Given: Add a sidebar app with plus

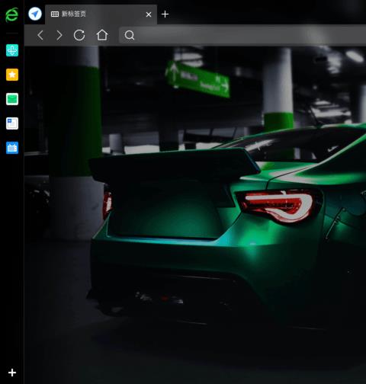Looking at the screenshot, I should pyautogui.click(x=12, y=373).
